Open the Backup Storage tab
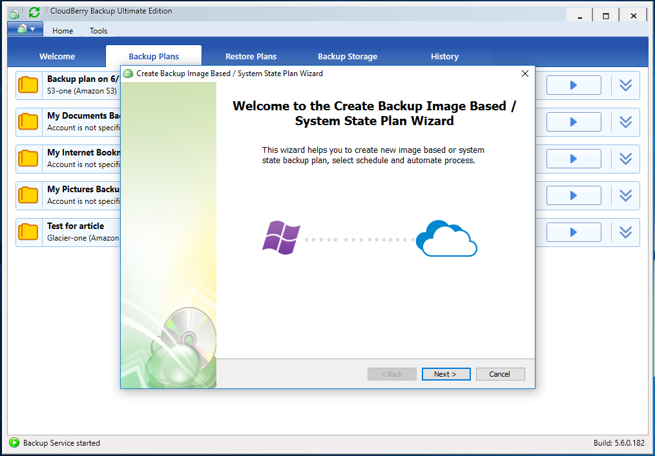Screen dimensions: 655x456 click(x=348, y=56)
